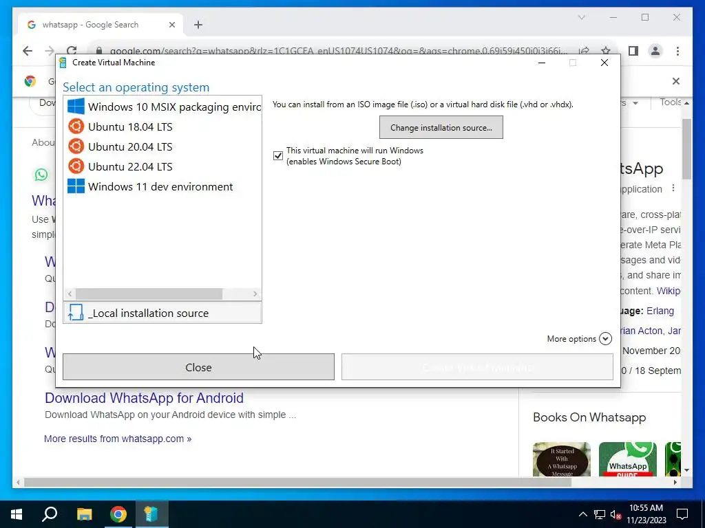Viewport: 705px width, 528px height.
Task: Share this page icon in Chrome address bar
Action: pyautogui.click(x=584, y=50)
